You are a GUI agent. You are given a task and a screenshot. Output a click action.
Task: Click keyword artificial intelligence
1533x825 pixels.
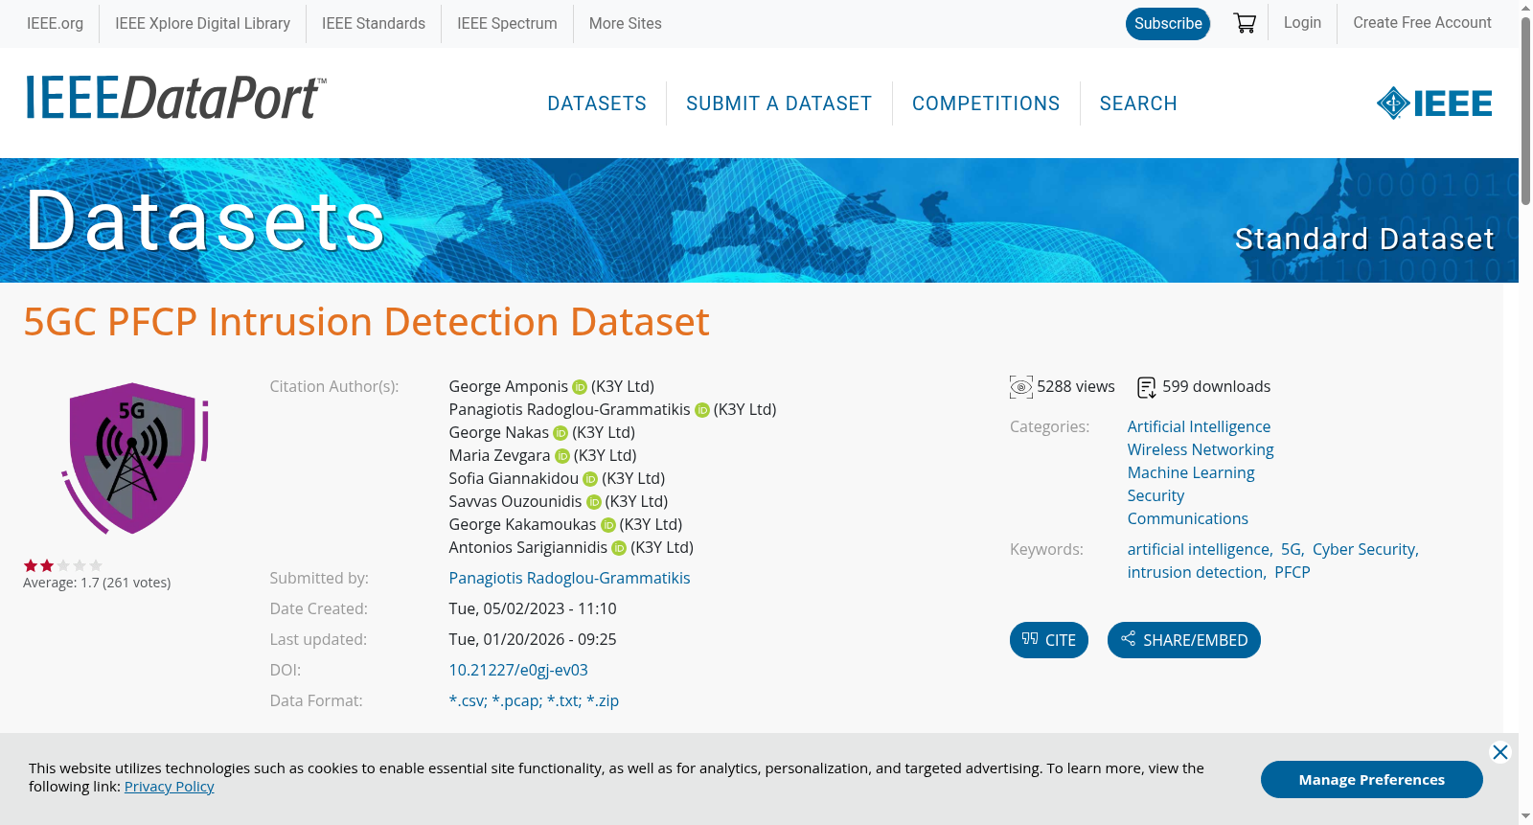(1199, 550)
